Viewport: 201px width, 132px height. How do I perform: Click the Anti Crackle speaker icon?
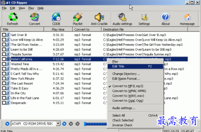(99, 17)
